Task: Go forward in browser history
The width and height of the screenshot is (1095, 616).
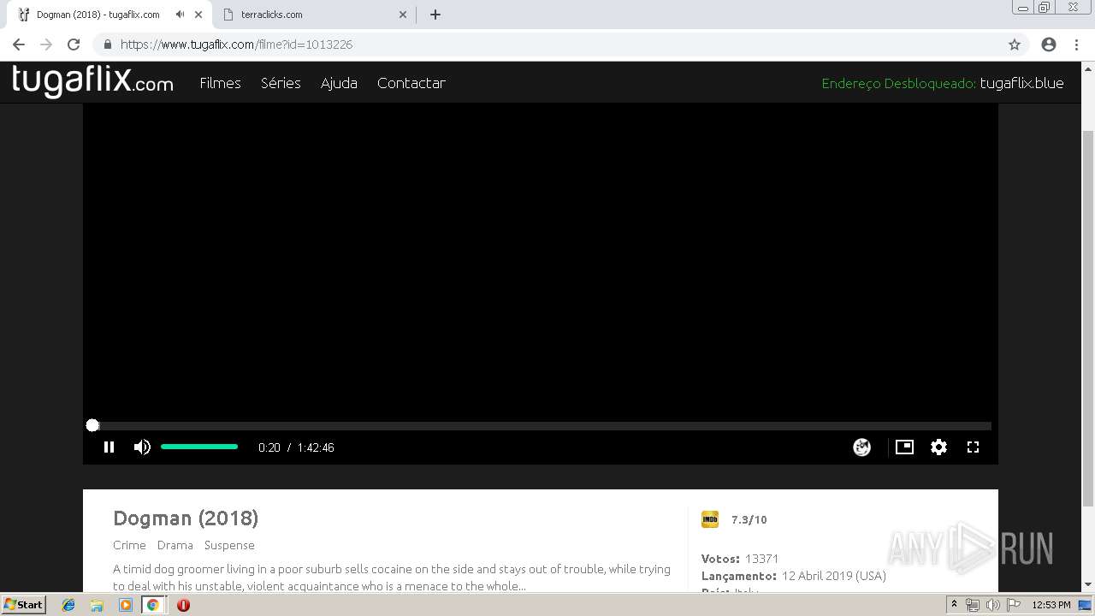Action: pos(46,44)
